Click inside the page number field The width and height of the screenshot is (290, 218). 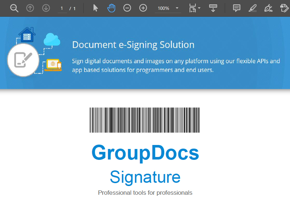pyautogui.click(x=62, y=8)
